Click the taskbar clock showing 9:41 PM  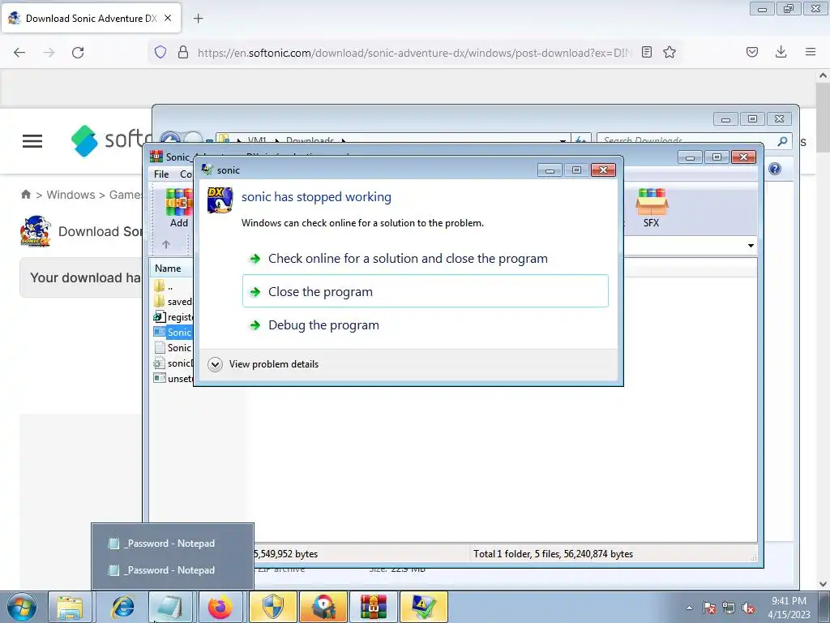(x=789, y=608)
